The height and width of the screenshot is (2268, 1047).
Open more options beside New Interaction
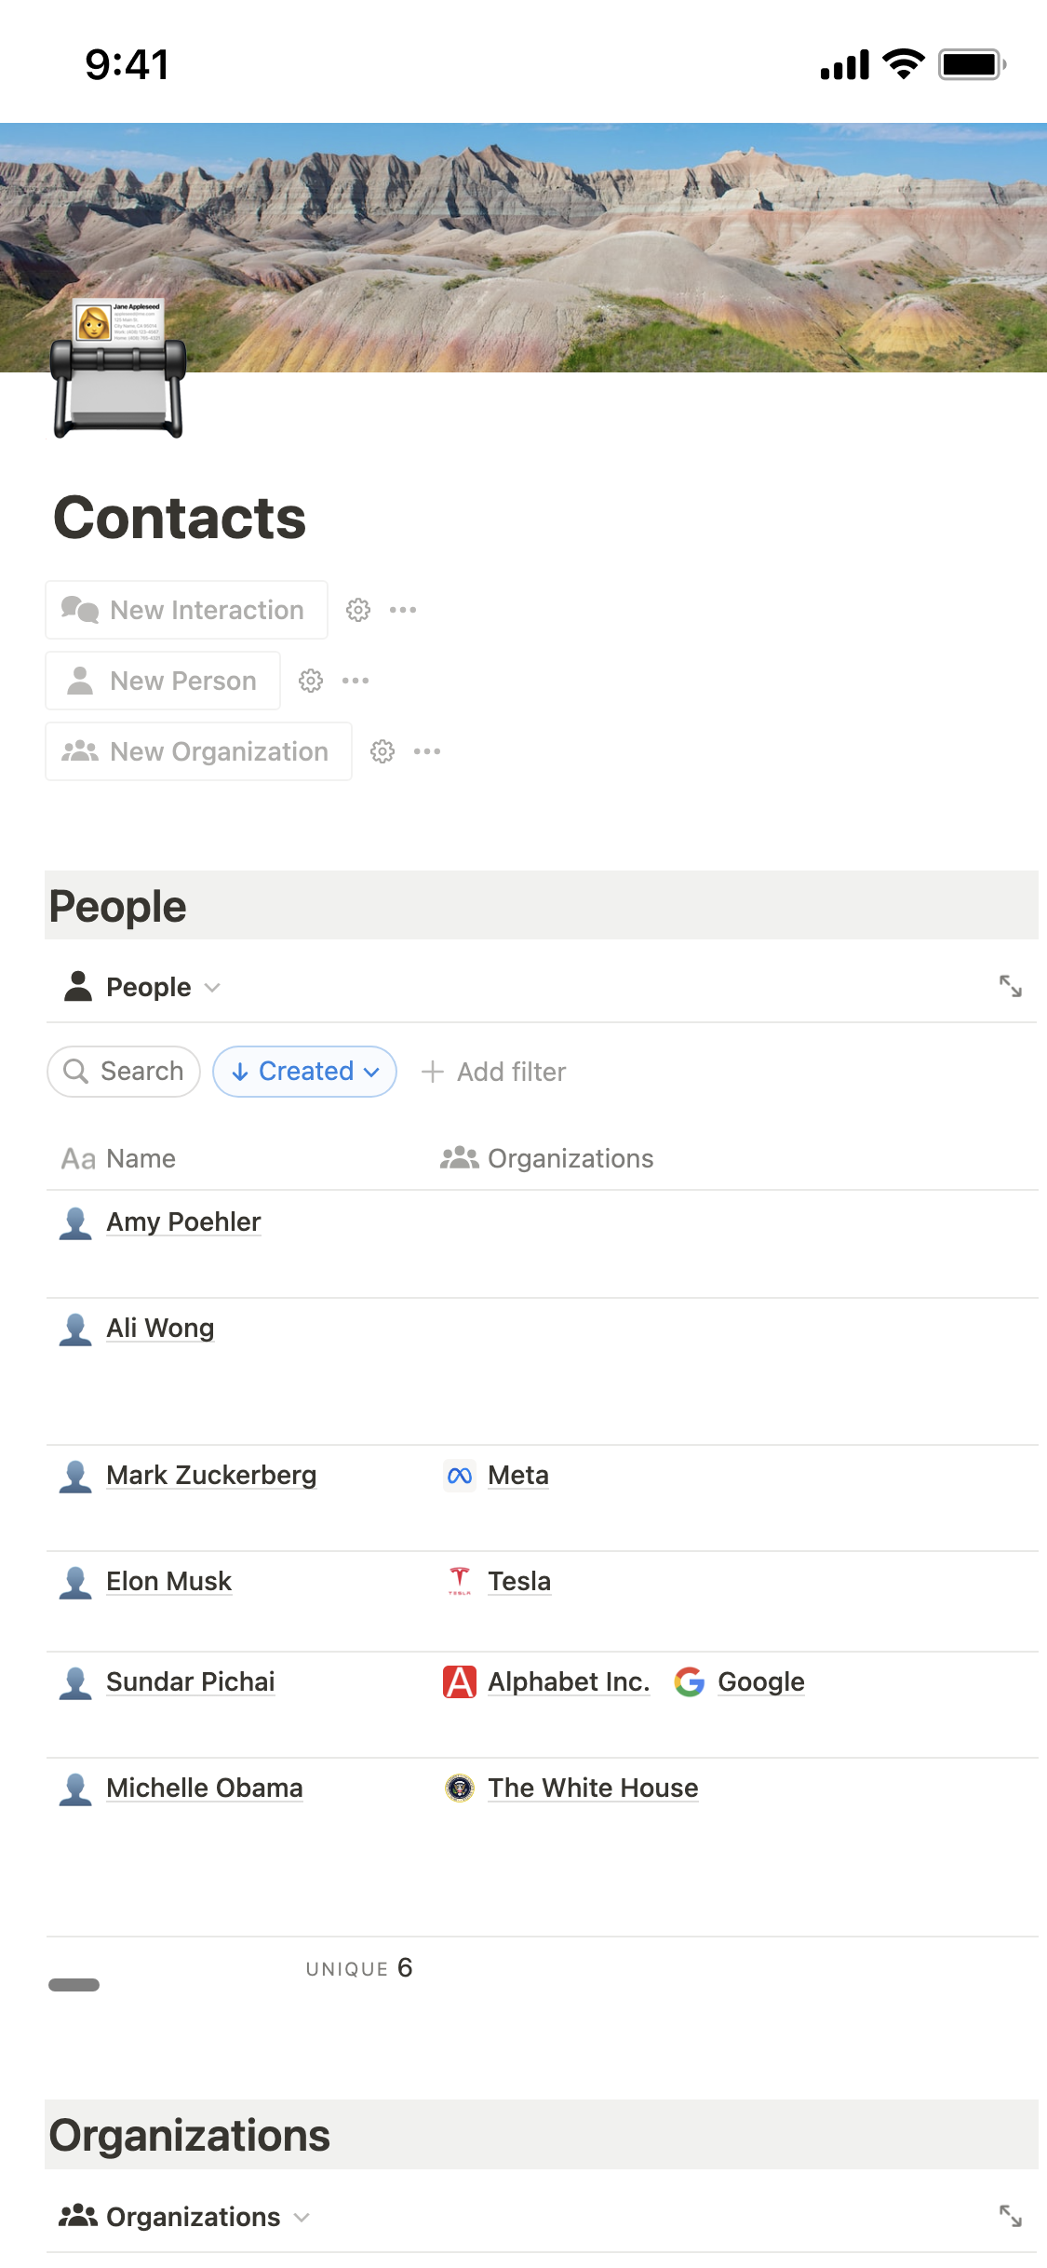click(403, 610)
